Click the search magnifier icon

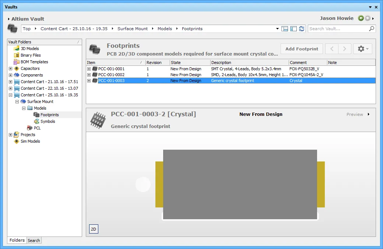click(372, 29)
